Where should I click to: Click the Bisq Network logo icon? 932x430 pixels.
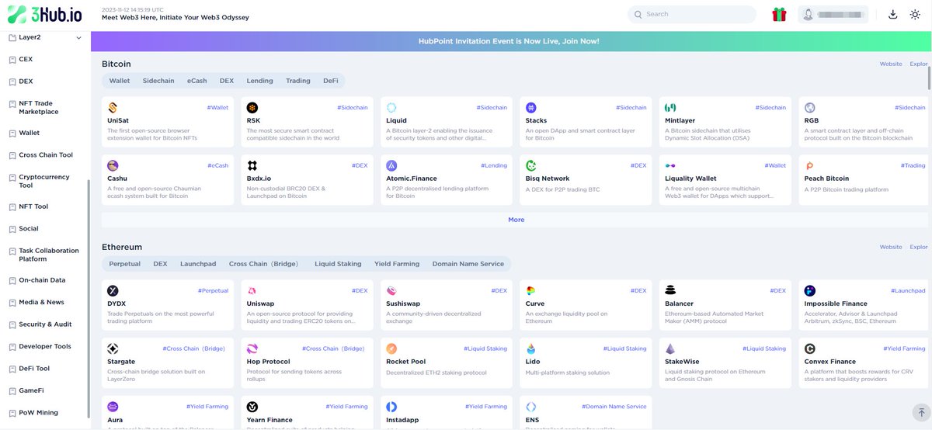pos(531,166)
